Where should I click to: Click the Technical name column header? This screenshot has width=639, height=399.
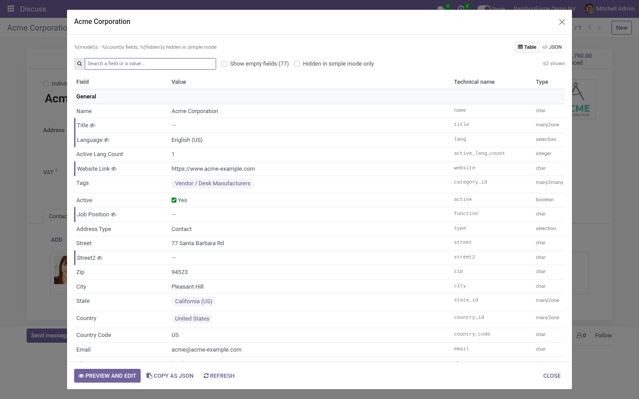coord(474,82)
